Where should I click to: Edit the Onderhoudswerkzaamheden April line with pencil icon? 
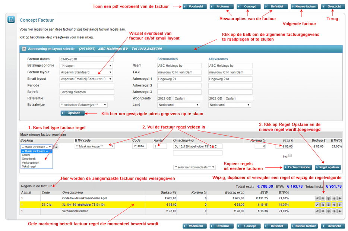click(x=317, y=198)
